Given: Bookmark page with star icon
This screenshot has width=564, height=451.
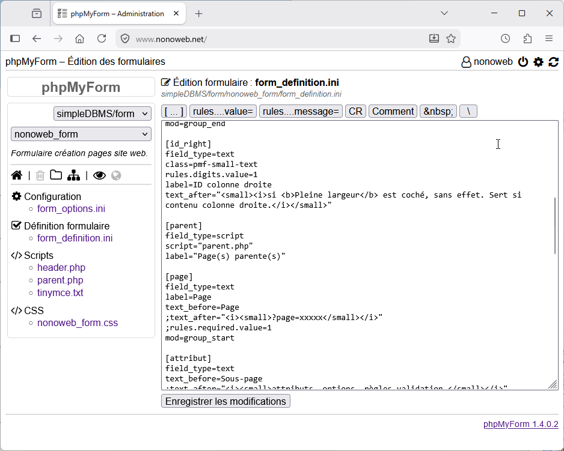Looking at the screenshot, I should tap(451, 38).
